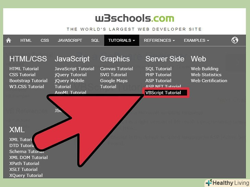This screenshot has height=187, width=250.
Task: Open SQL Tutorial link under Server Side
Action: [159, 69]
